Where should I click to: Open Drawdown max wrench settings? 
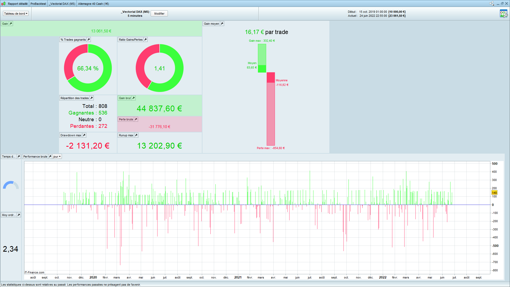point(84,135)
